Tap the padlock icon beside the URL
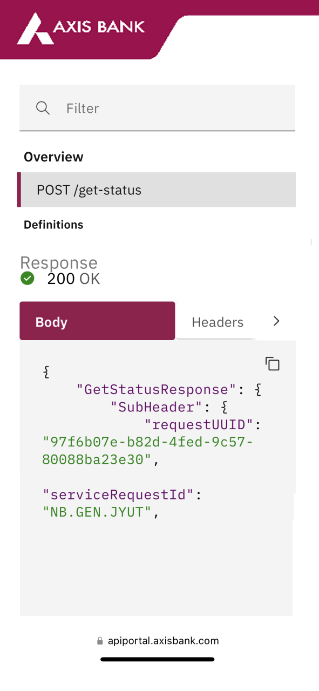This screenshot has height=691, width=319. 100,641
